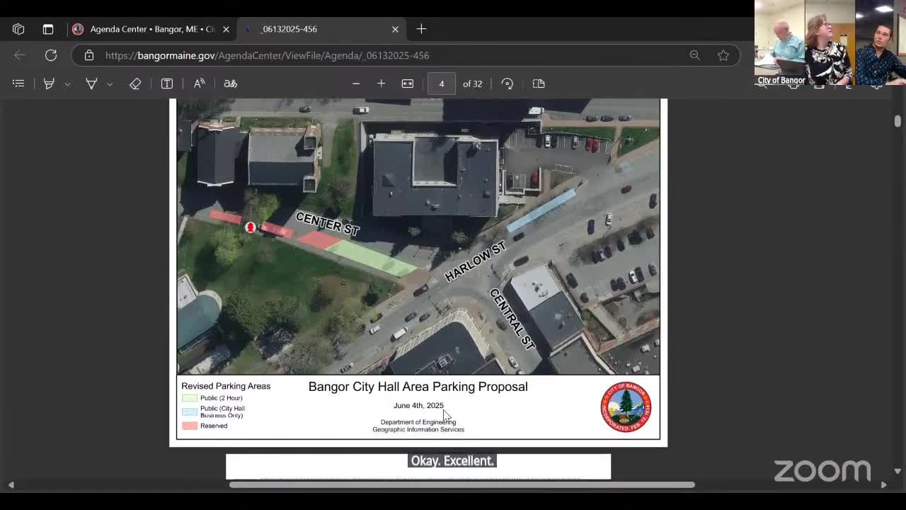Start Read aloud for the PDF
Image resolution: width=906 pixels, height=510 pixels.
199,84
